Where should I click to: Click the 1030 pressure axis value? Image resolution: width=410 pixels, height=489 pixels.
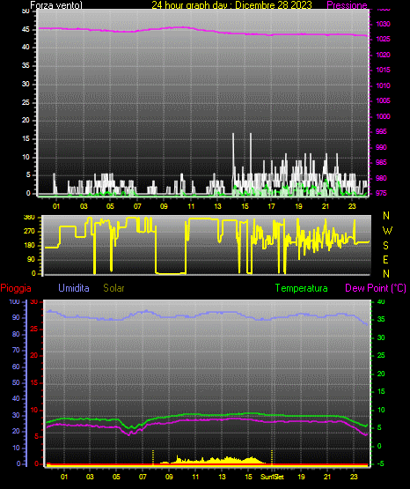(384, 24)
